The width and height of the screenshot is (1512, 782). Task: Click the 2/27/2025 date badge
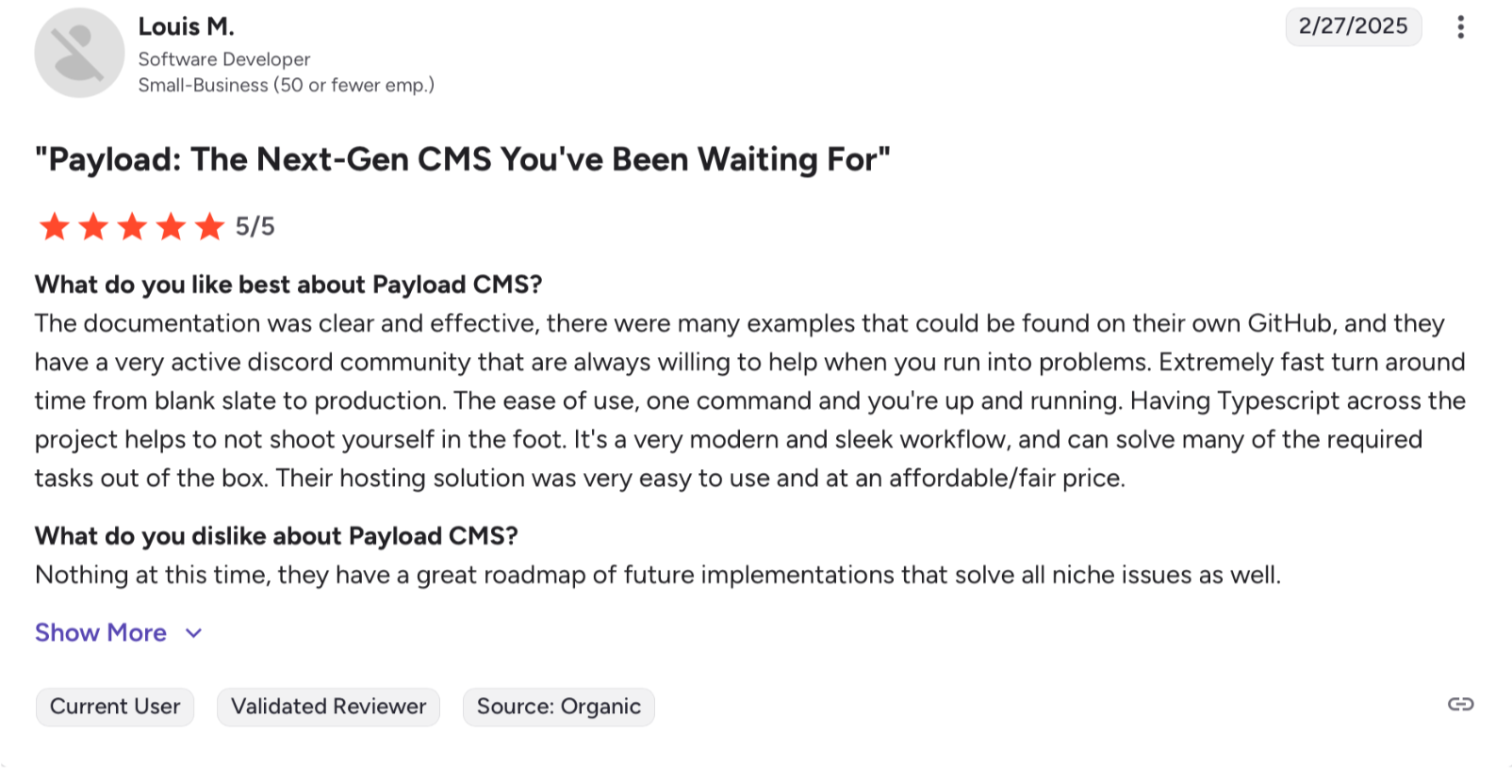1353,26
